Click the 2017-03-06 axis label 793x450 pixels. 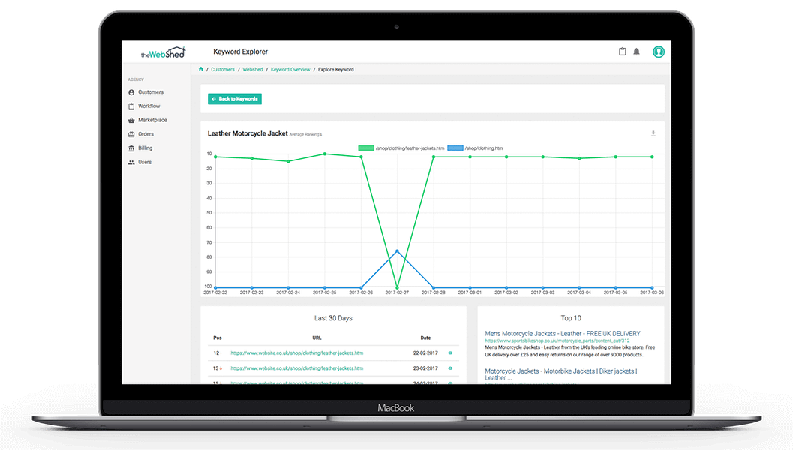[x=652, y=292]
